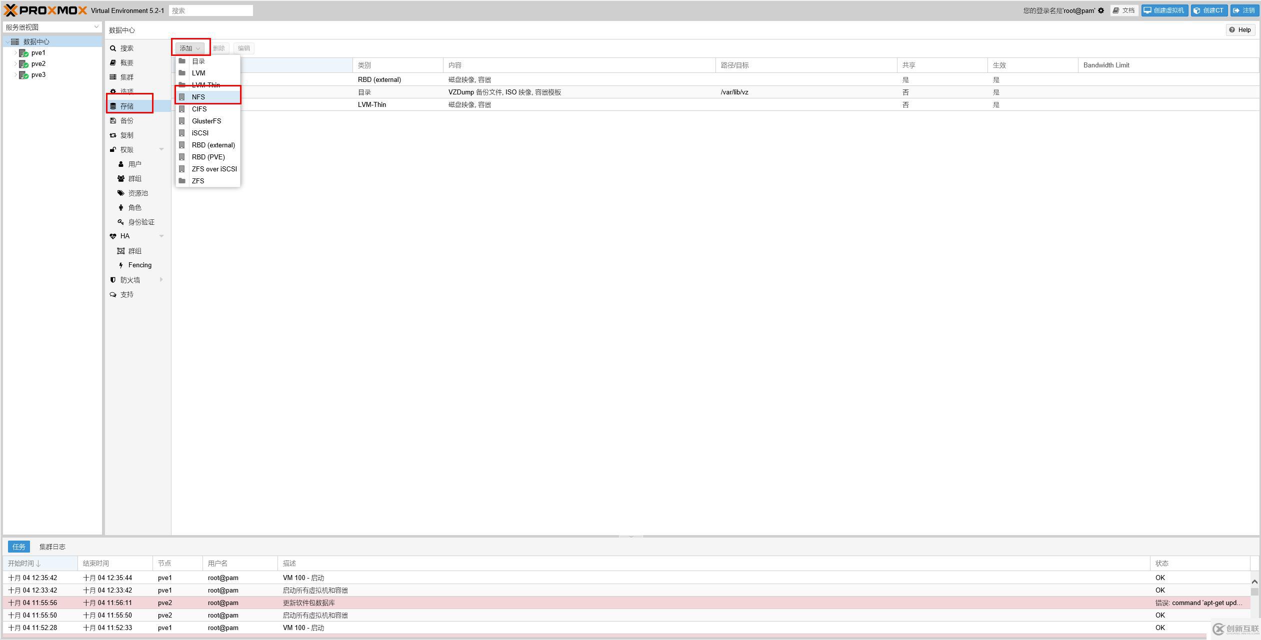This screenshot has height=640, width=1261.
Task: Click the pve2 node icon in sidebar
Action: pos(23,63)
